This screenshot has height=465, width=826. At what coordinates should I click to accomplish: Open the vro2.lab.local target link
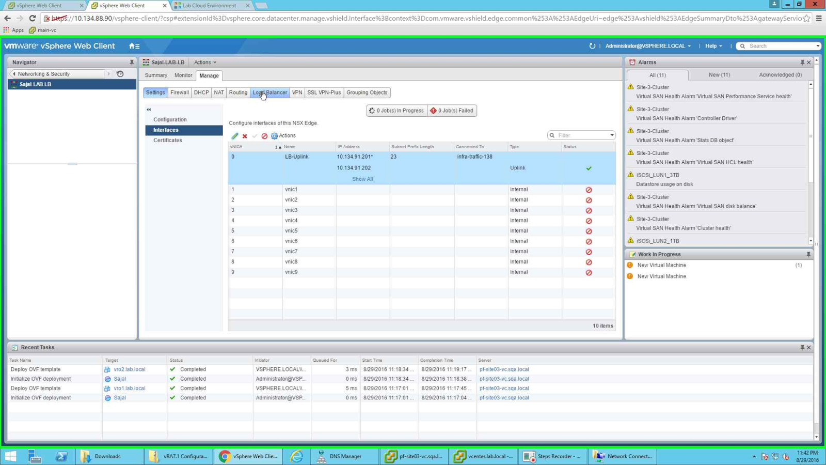click(130, 369)
